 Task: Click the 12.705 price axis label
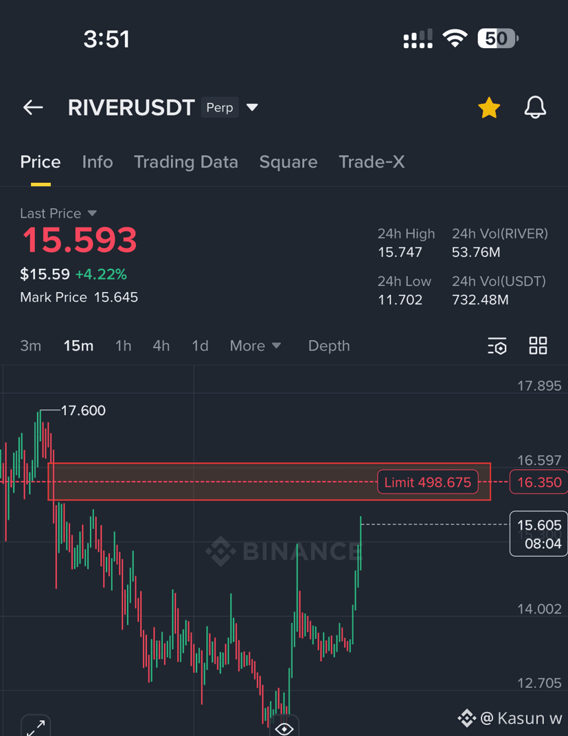539,683
